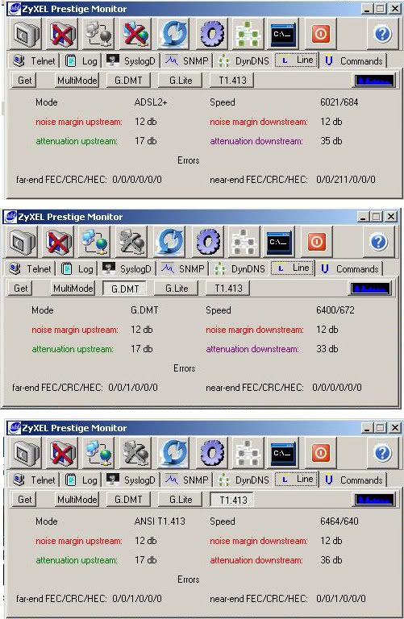
Task: Click the red power button in ADSL2+ window
Action: tap(321, 34)
